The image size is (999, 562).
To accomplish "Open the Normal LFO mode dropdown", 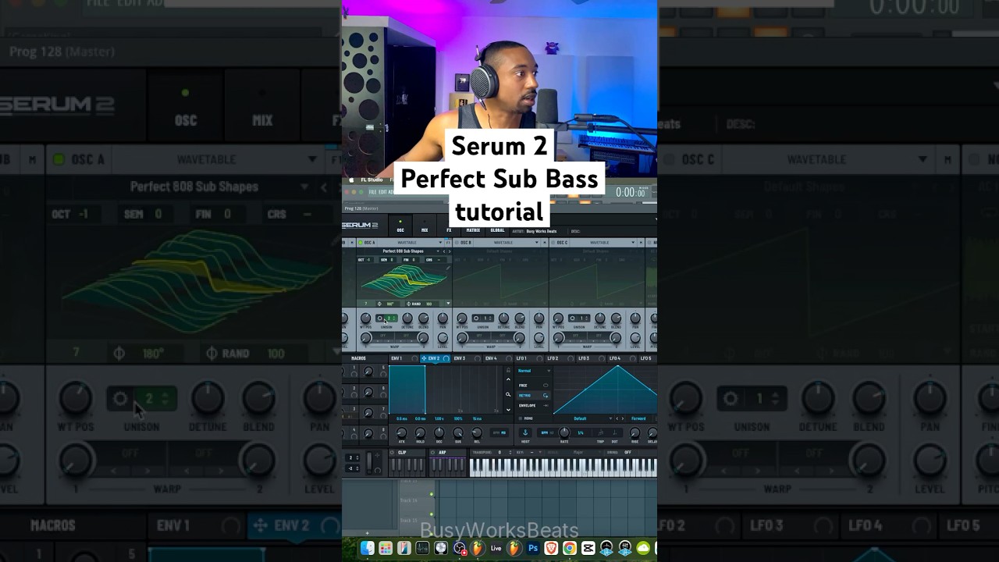I will [x=534, y=371].
